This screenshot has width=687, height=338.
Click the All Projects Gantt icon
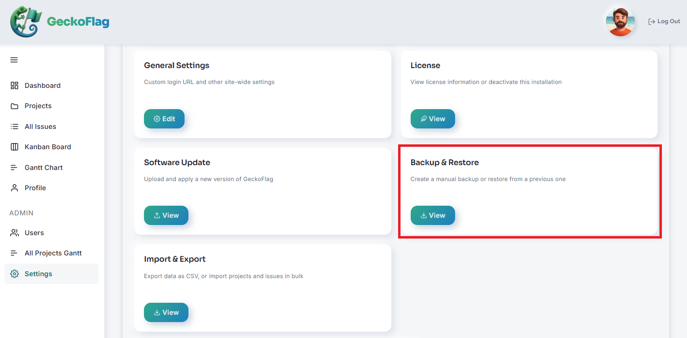14,253
